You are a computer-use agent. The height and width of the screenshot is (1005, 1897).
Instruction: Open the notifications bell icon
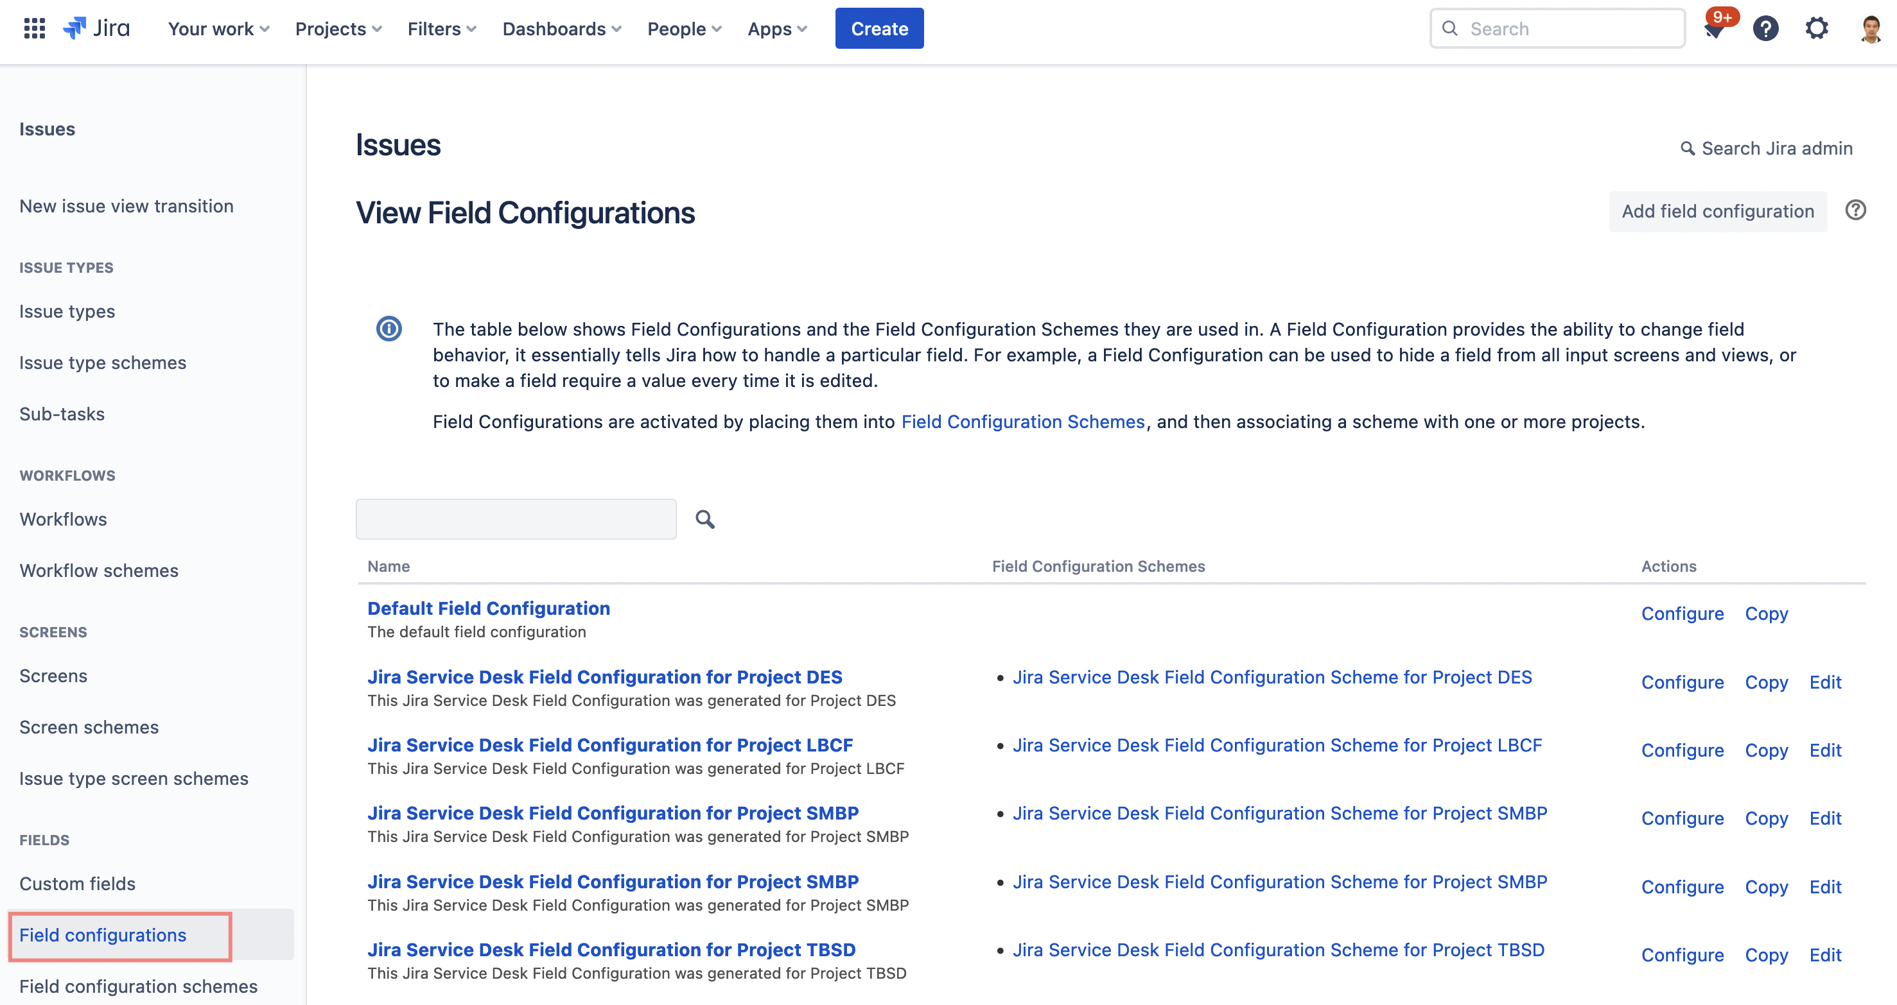tap(1713, 30)
